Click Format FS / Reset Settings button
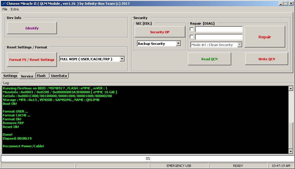 coord(32,59)
